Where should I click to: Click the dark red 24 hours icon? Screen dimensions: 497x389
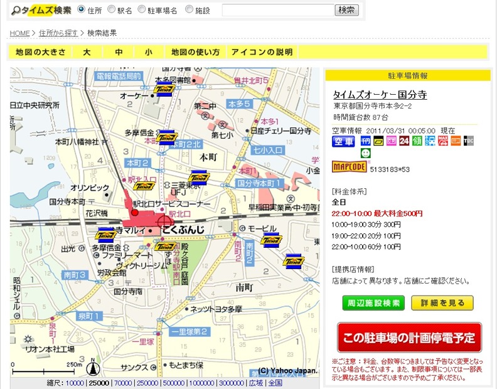pos(404,141)
